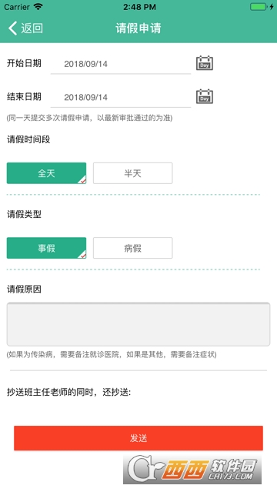277x492 pixels.
Task: Open calendar picker for 开始日期
Action: click(205, 63)
